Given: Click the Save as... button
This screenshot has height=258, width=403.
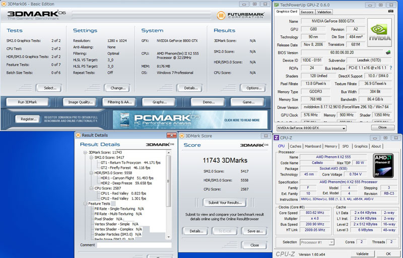Looking at the screenshot, I should pos(254,231).
